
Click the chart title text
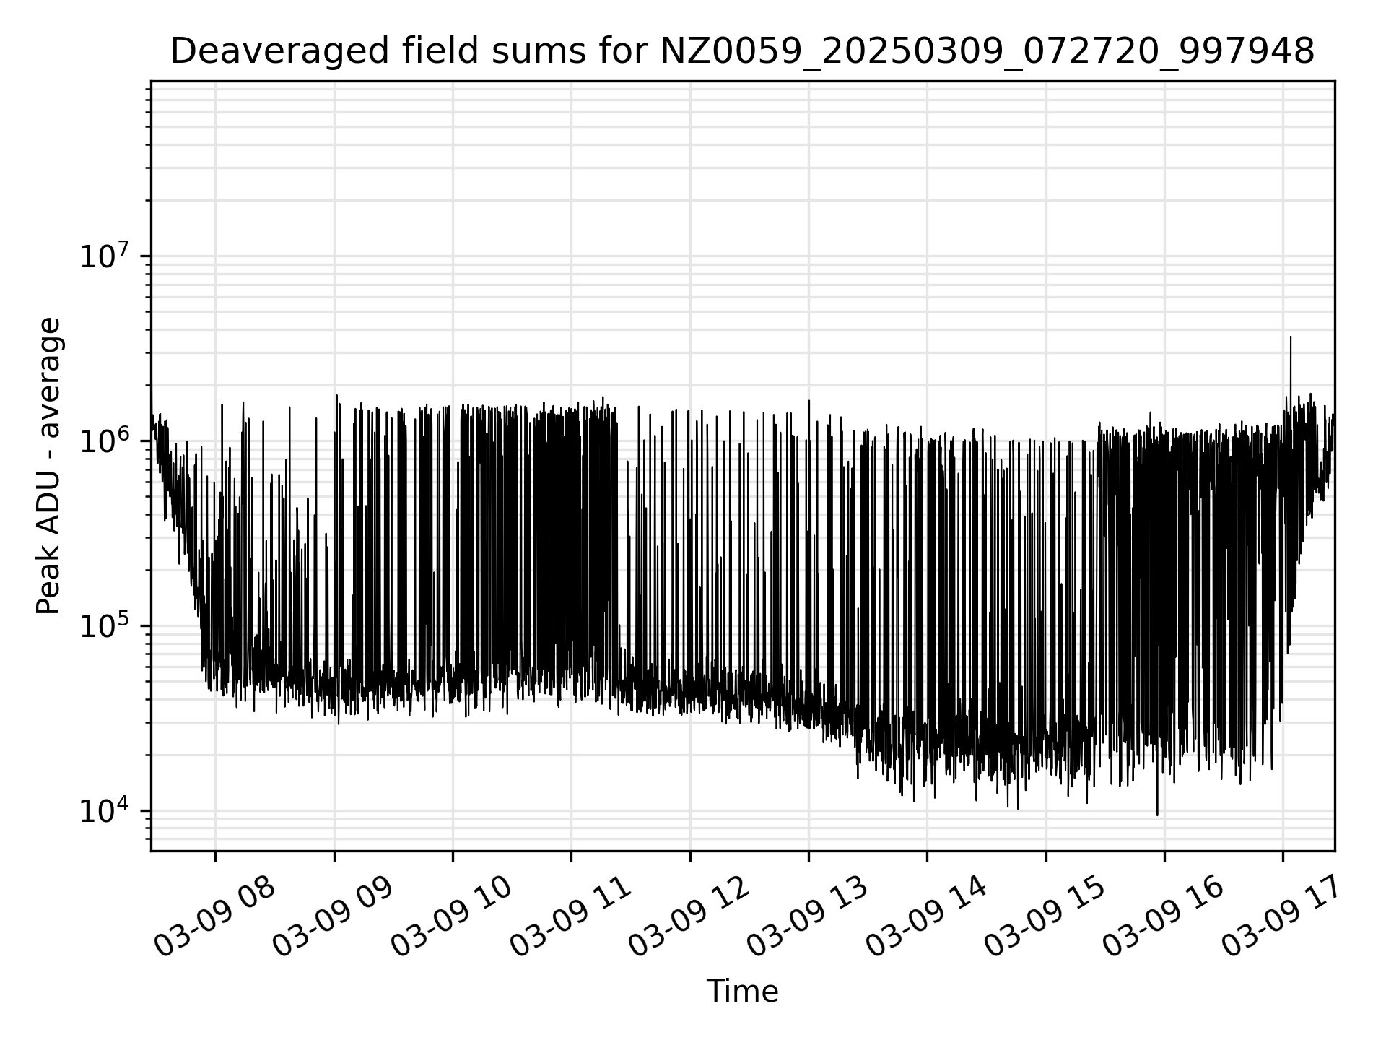click(x=742, y=52)
